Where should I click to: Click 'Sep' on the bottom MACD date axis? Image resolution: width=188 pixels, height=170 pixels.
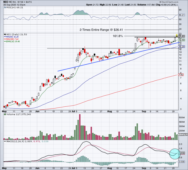pyautogui.click(x=144, y=168)
